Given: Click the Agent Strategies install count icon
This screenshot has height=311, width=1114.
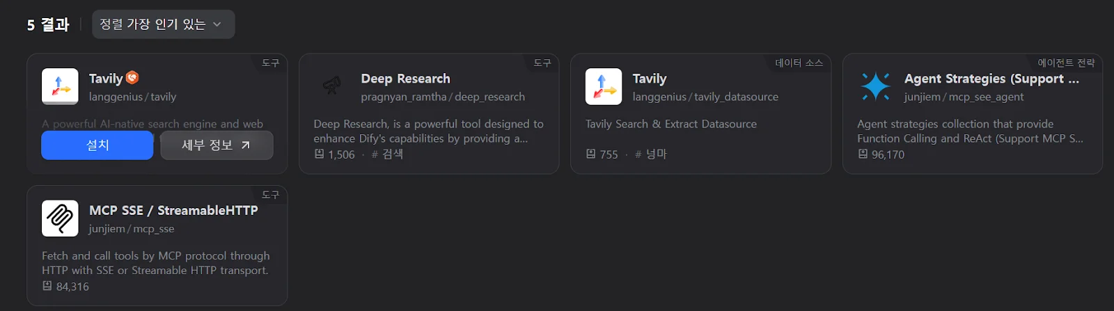Looking at the screenshot, I should [863, 154].
